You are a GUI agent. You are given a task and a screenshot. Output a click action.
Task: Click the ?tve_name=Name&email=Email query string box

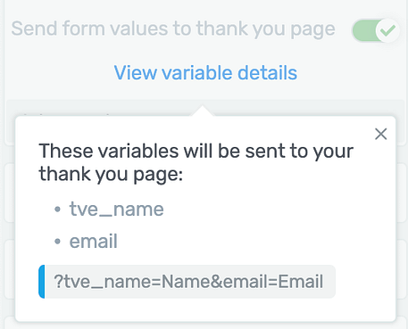pyautogui.click(x=187, y=282)
